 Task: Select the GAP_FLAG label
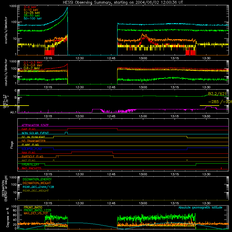click(28, 129)
